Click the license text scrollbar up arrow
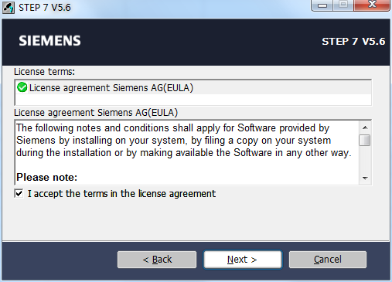Image resolution: width=392 pixels, height=282 pixels. pyautogui.click(x=365, y=127)
